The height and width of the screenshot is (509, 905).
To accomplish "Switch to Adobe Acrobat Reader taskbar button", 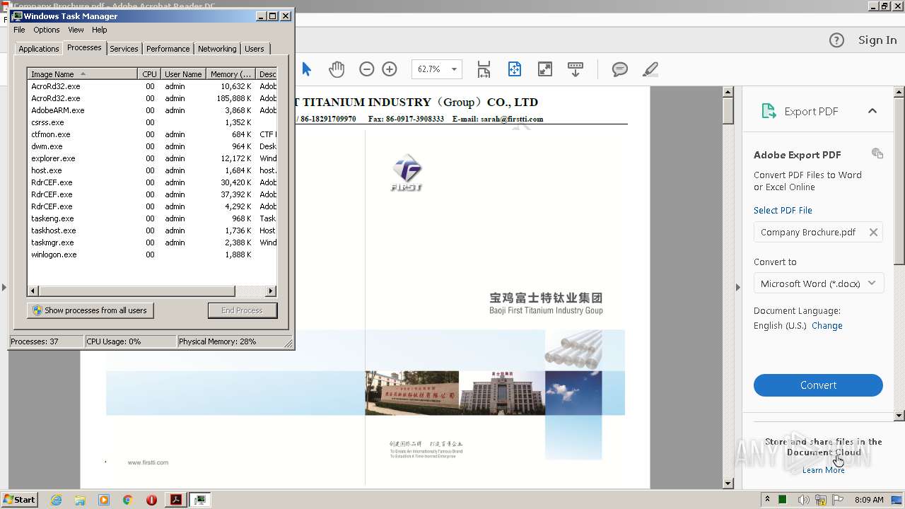I will (175, 500).
